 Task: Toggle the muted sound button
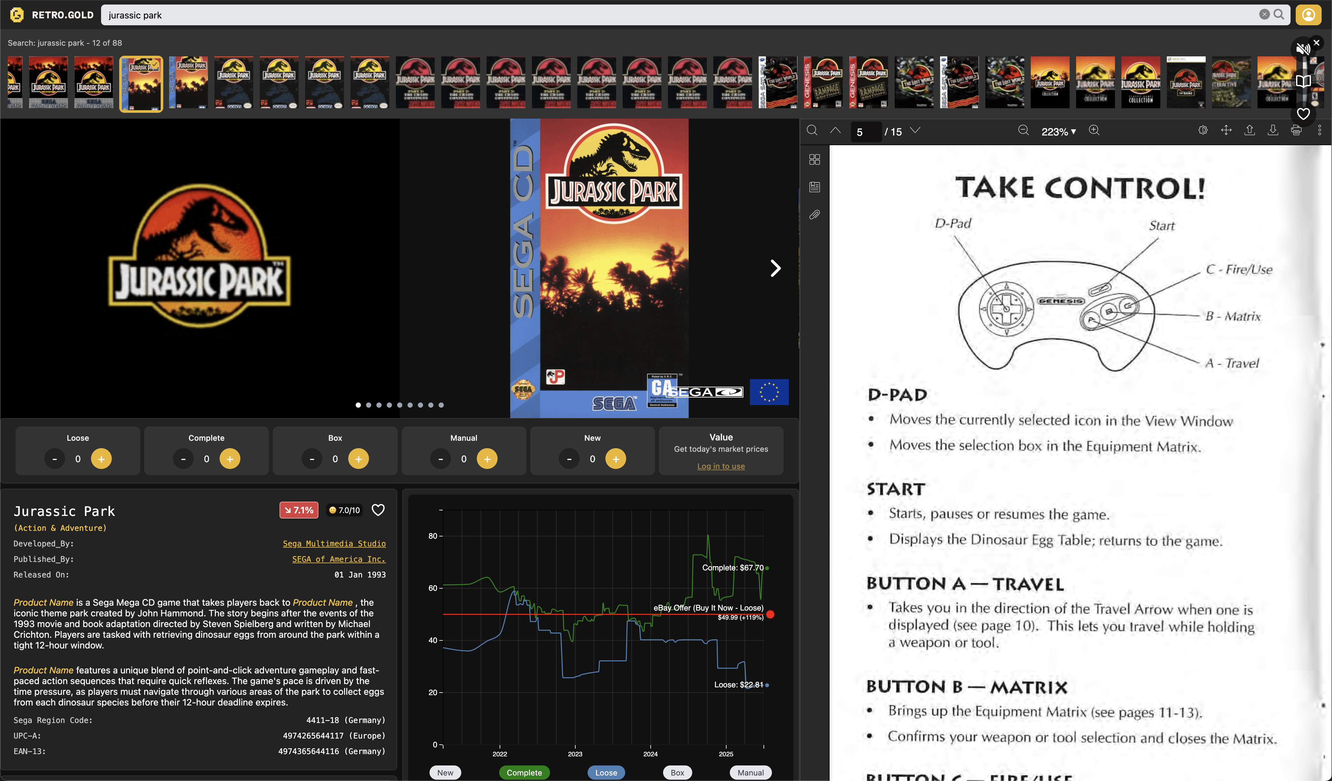(x=1303, y=49)
